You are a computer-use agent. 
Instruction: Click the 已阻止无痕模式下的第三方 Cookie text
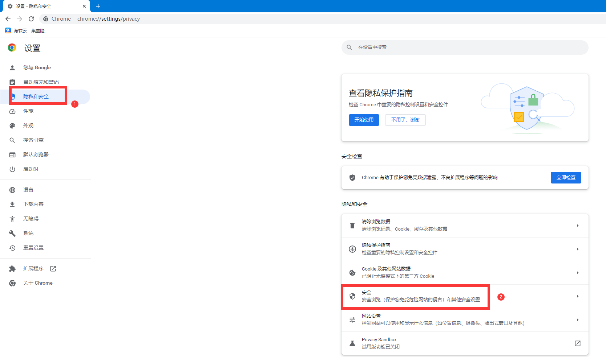(x=398, y=276)
